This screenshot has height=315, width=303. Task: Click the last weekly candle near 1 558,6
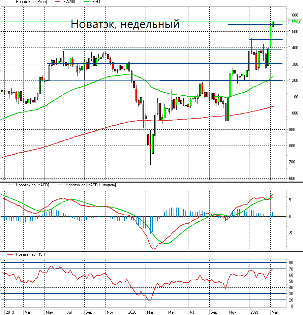click(273, 24)
